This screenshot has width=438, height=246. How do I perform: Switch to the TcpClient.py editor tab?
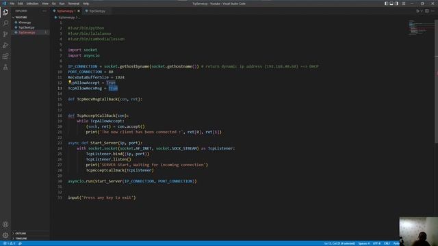click(97, 11)
